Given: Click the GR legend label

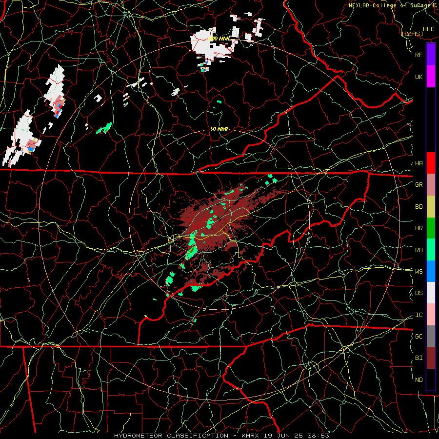Looking at the screenshot, I should point(419,185).
